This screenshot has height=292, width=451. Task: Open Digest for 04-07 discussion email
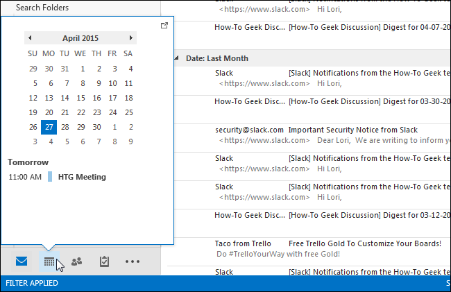point(312,35)
